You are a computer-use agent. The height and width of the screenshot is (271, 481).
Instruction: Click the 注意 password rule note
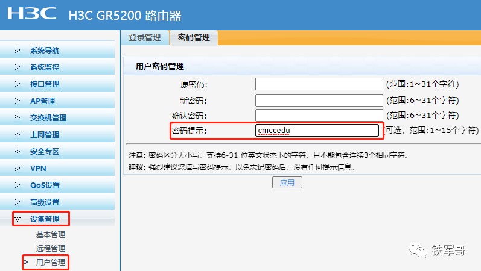269,155
